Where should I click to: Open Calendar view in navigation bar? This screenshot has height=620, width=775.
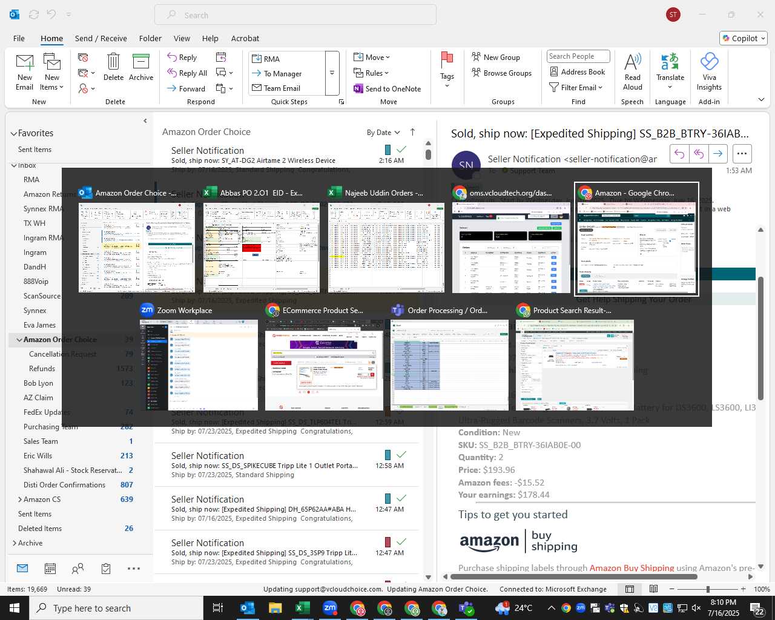point(50,569)
